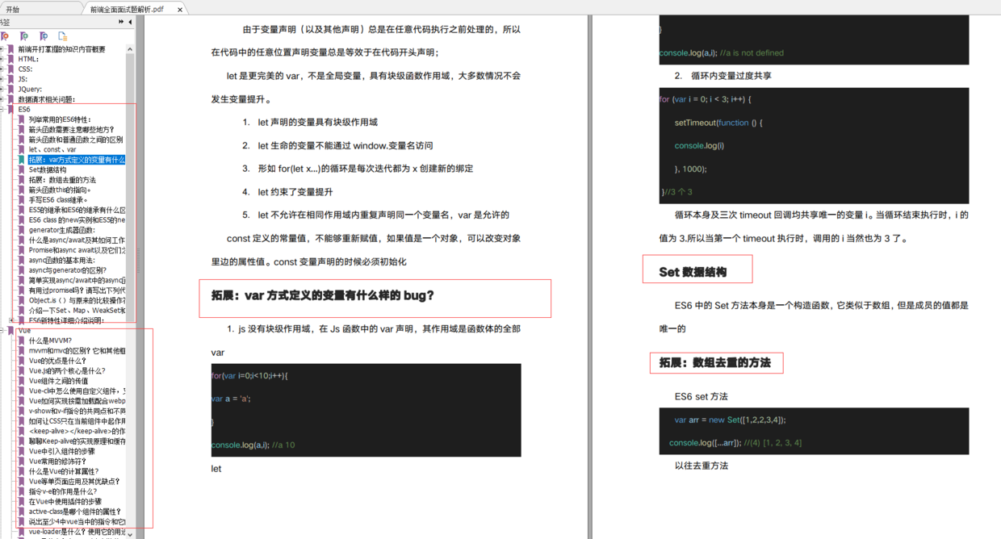Click the third bookmark toolbar icon
The width and height of the screenshot is (1001, 539).
click(44, 36)
